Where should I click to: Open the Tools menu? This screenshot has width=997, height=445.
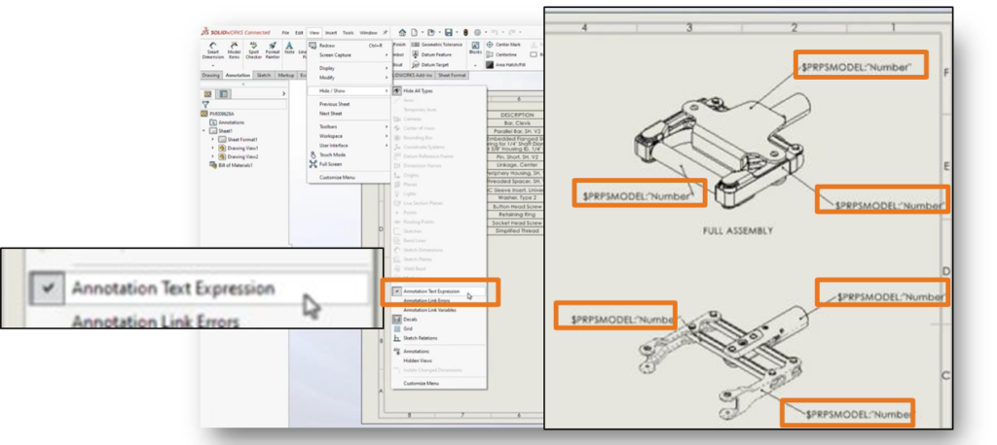(x=349, y=32)
